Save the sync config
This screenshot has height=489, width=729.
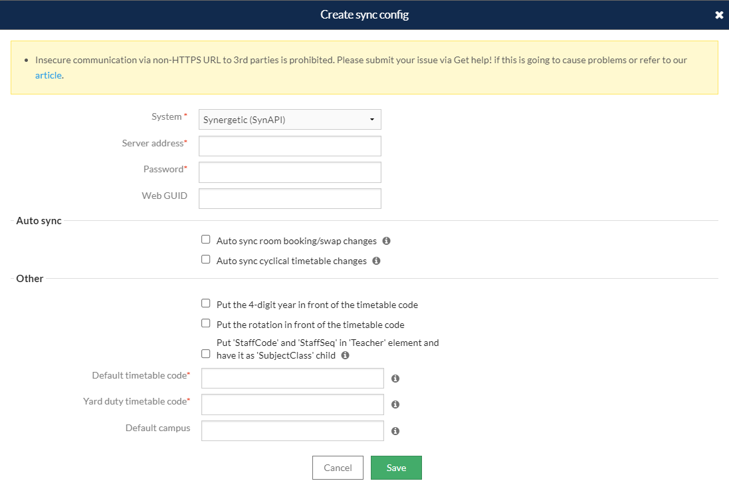coord(396,468)
